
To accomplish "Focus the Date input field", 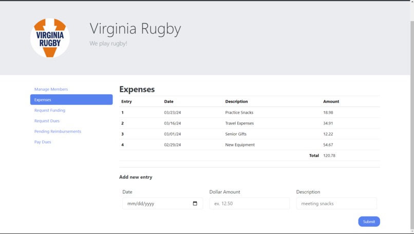I will click(162, 203).
